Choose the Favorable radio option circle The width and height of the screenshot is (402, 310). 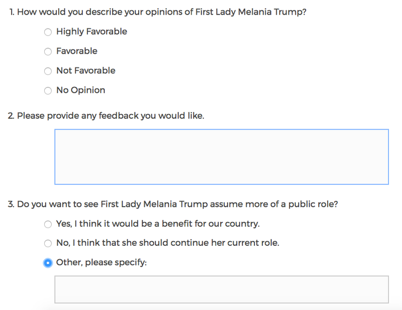tap(48, 52)
